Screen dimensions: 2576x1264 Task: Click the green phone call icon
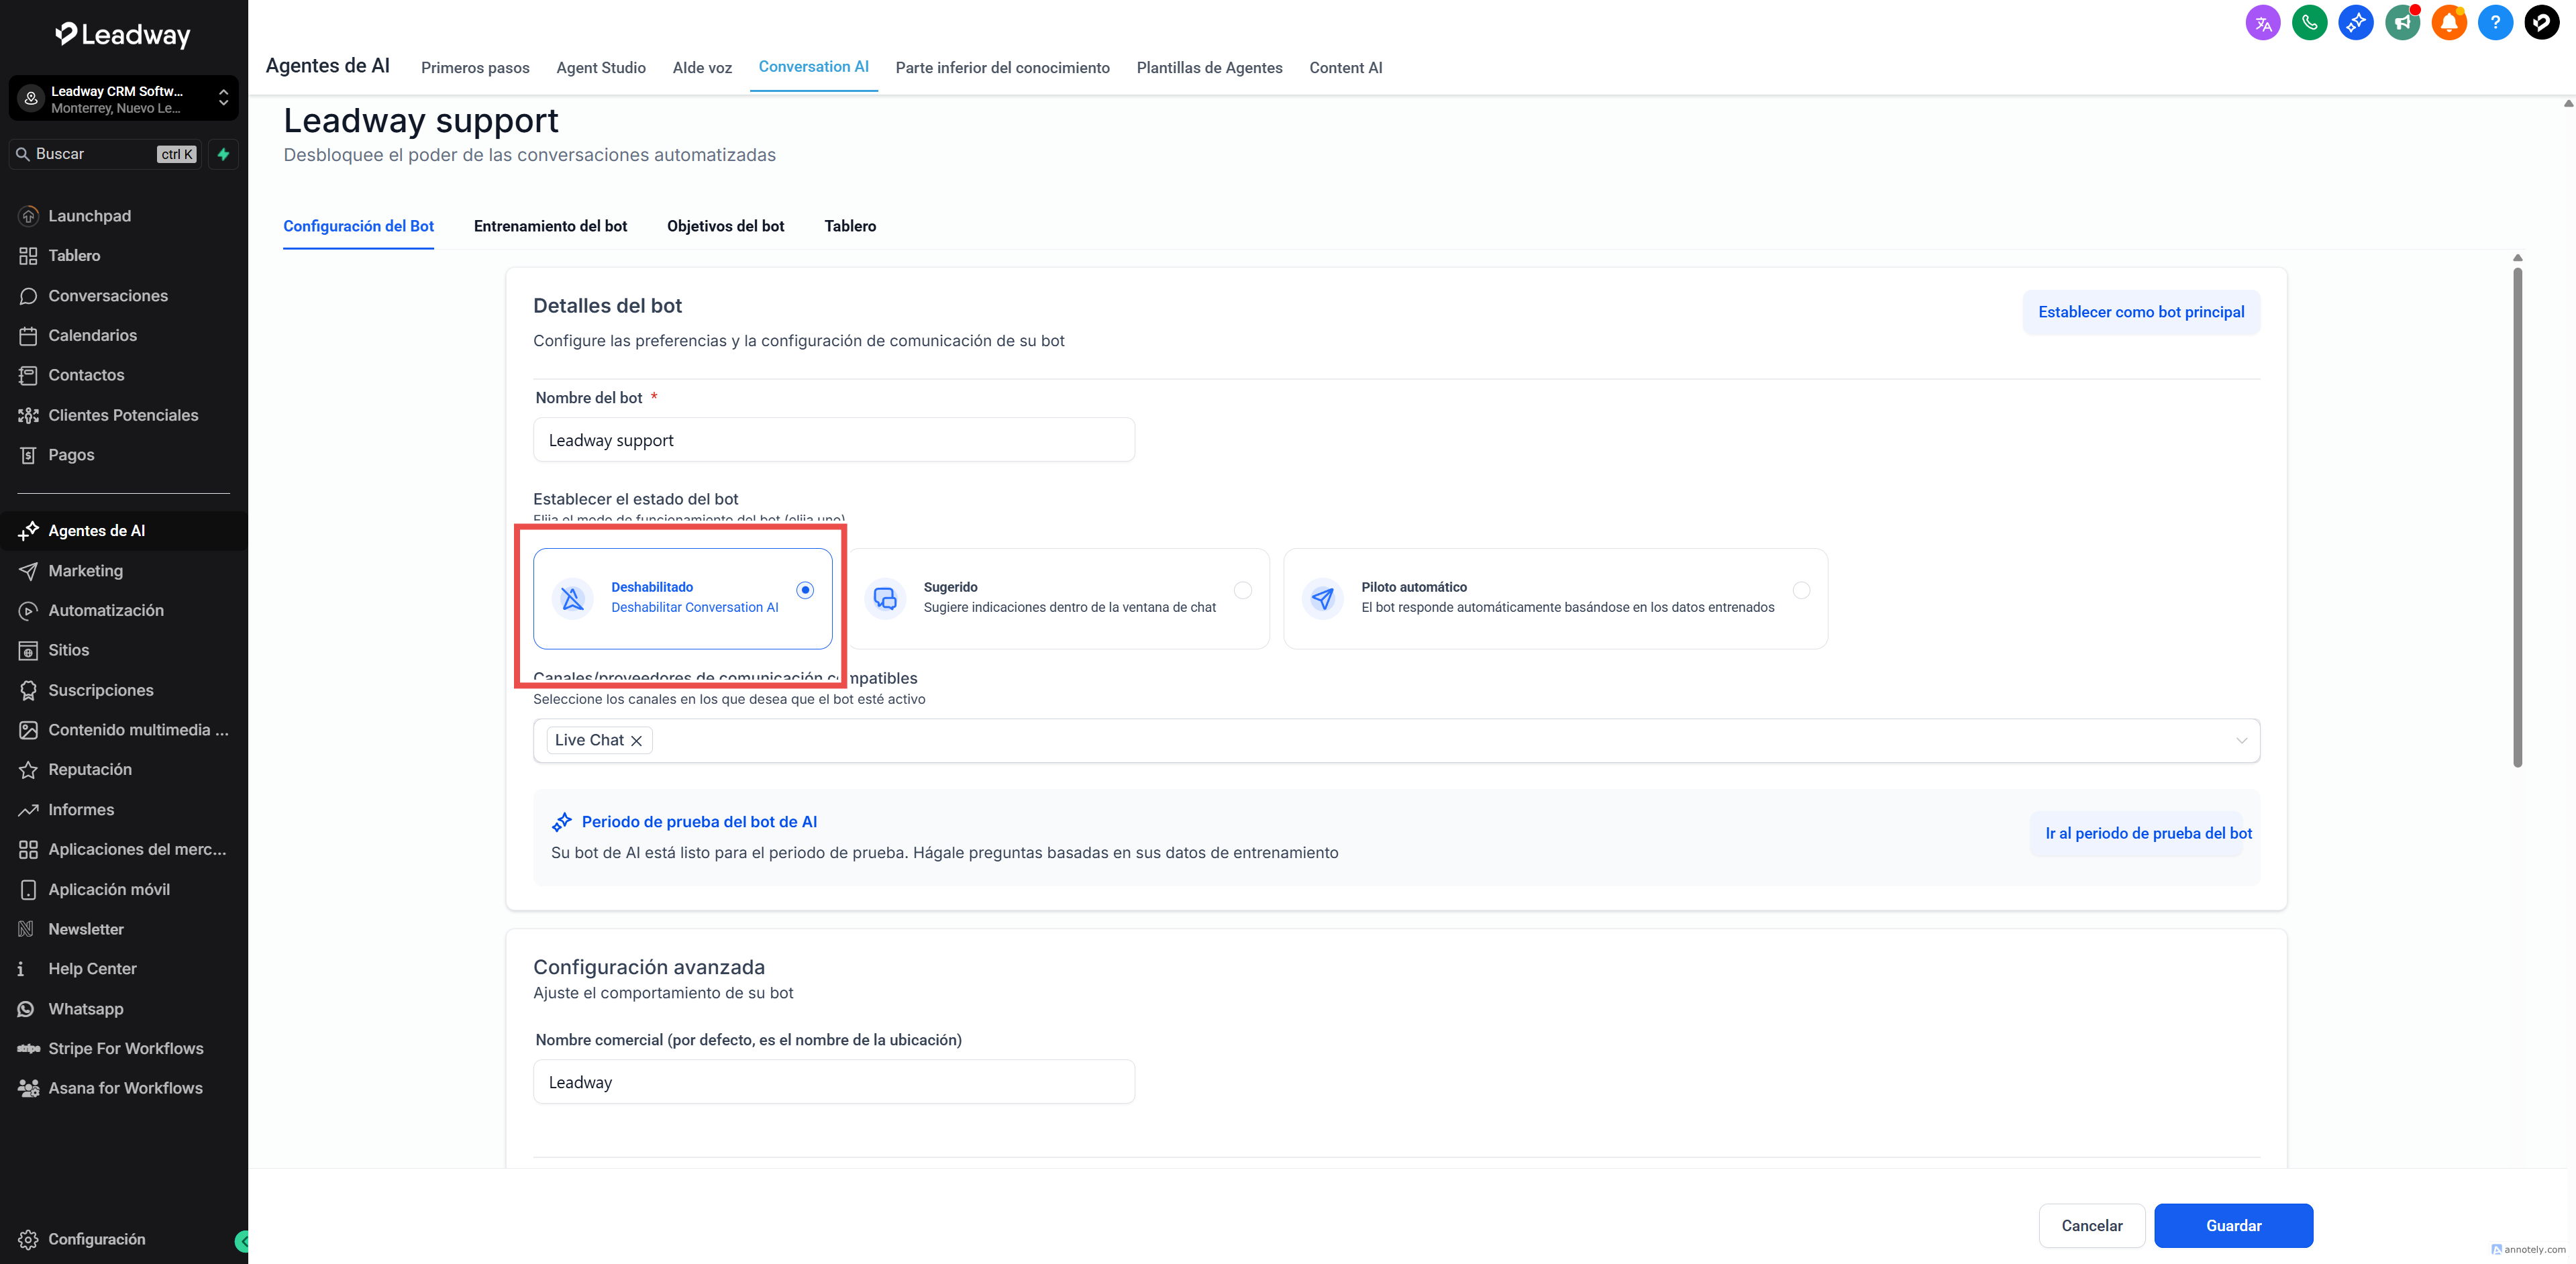click(2309, 22)
